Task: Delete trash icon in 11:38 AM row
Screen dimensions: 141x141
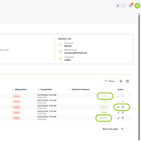Action: coord(123,96)
